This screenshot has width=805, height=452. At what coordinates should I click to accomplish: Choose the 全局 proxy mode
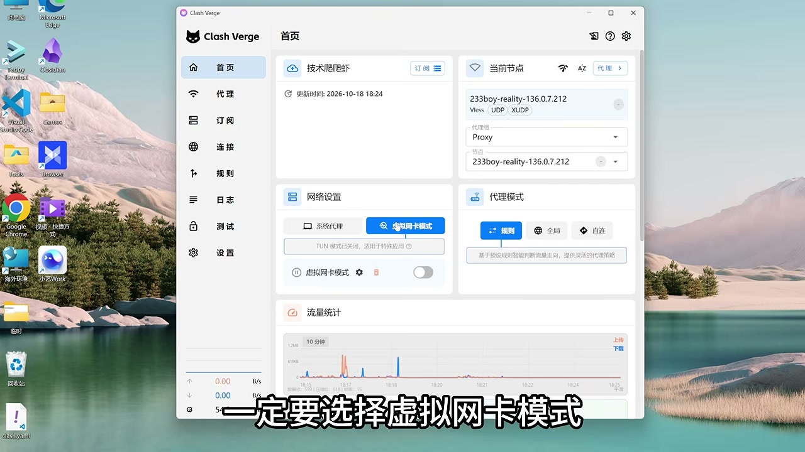pyautogui.click(x=547, y=230)
